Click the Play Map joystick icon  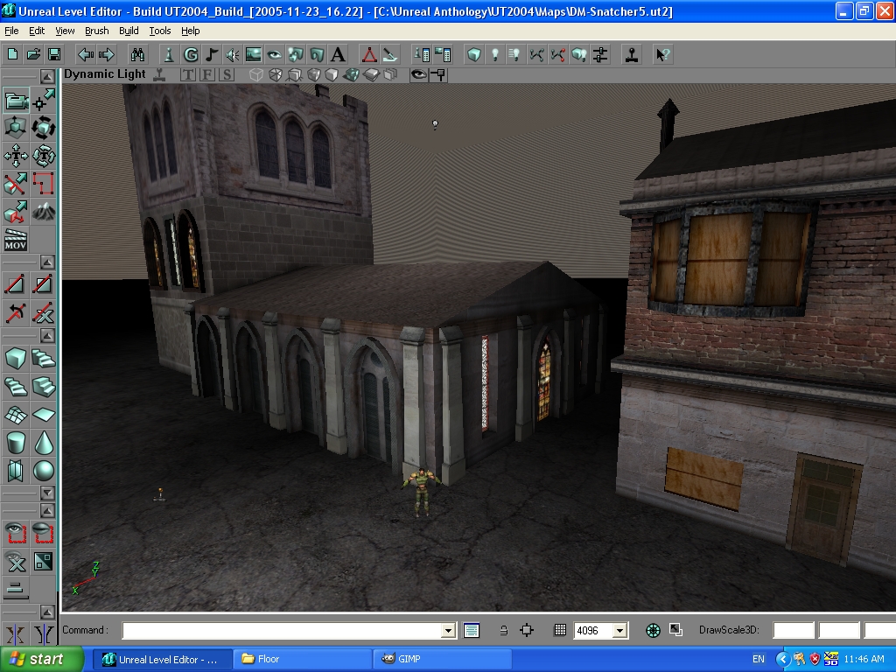click(630, 54)
